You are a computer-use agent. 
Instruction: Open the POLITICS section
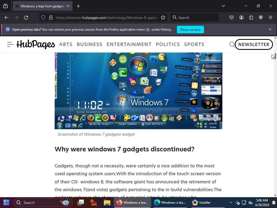[168, 44]
